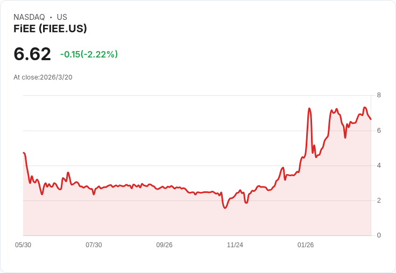Click the -0.15(-2.22%) price change
The width and height of the screenshot is (396, 273).
pos(89,54)
